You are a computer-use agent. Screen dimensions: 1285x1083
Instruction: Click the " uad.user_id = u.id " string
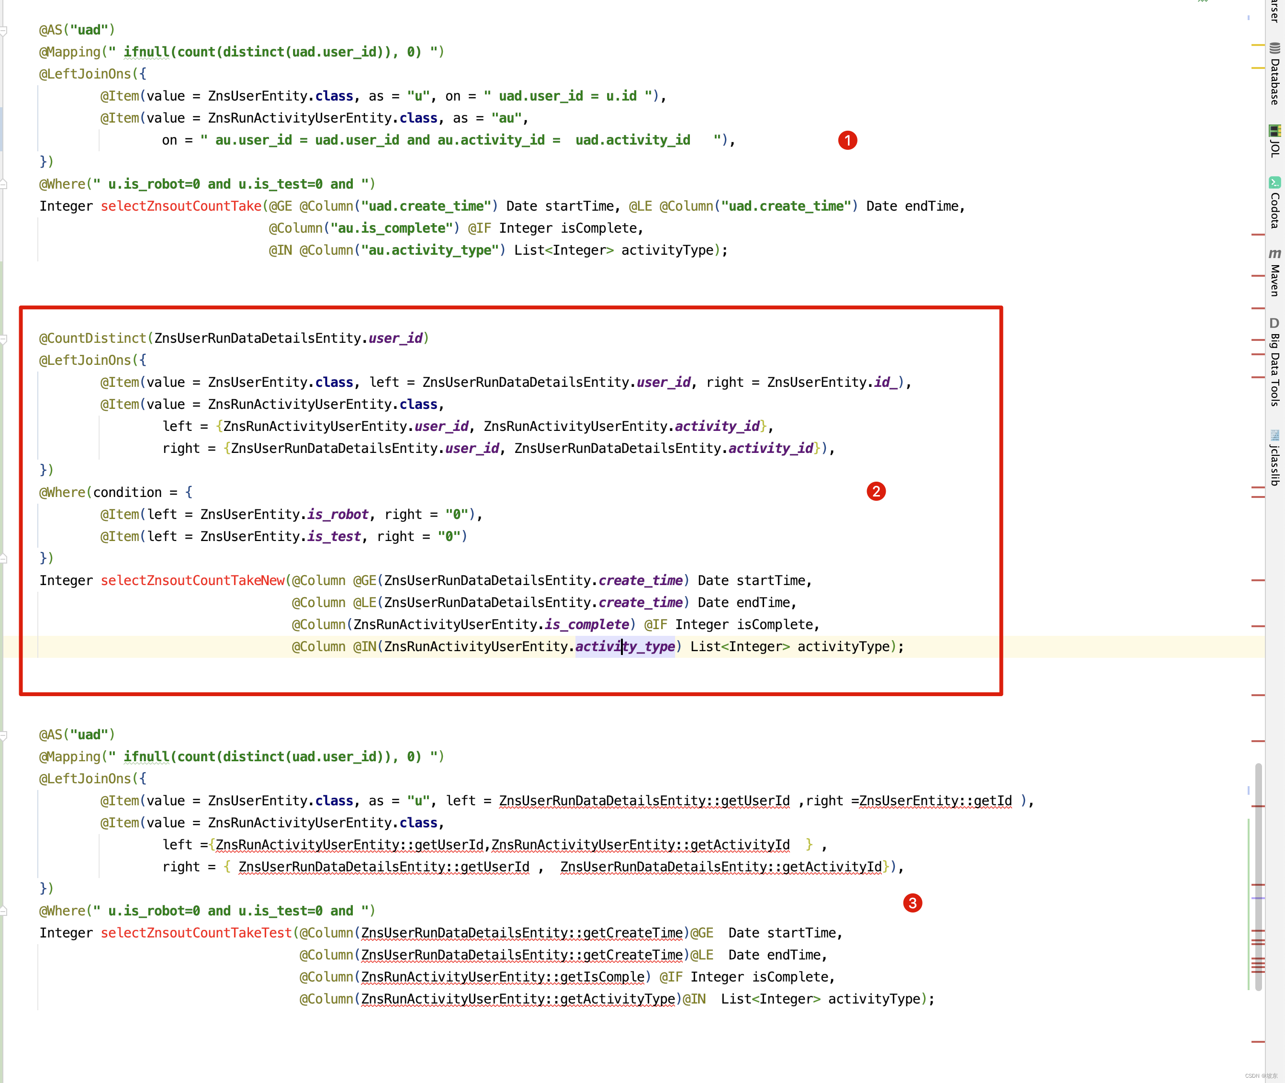click(567, 96)
